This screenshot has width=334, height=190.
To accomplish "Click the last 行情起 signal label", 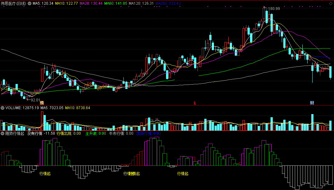I will coord(183,174).
